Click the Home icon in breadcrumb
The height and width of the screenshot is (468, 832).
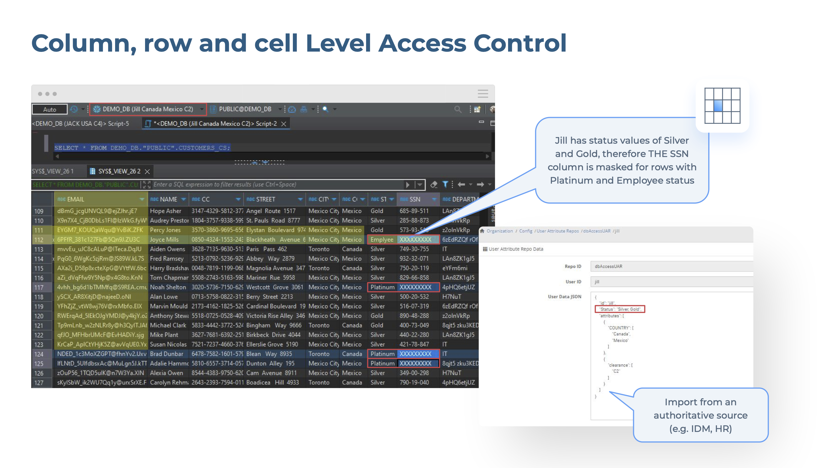click(482, 231)
